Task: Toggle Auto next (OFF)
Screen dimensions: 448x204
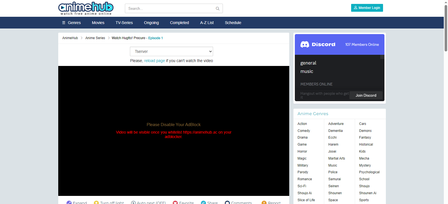Action: 148,203
